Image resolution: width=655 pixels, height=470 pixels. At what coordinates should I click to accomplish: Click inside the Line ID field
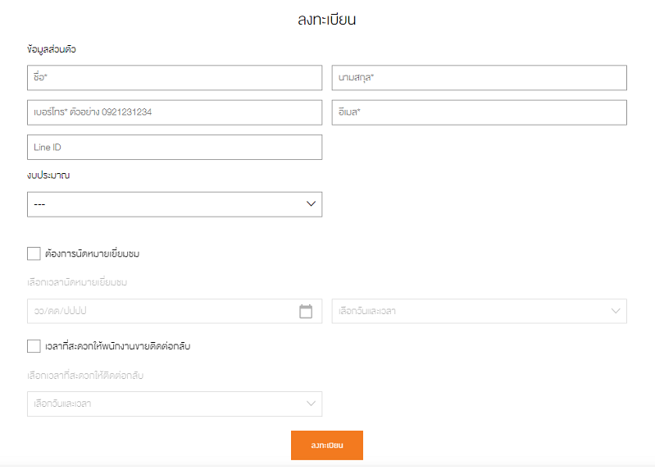[x=174, y=147]
